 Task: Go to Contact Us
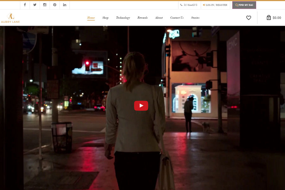177,18
